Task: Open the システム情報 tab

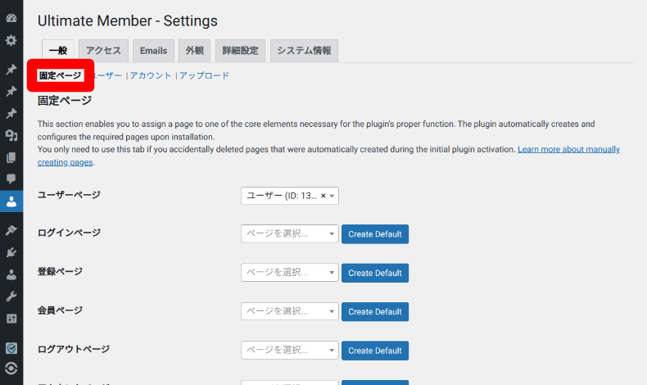Action: coord(304,51)
